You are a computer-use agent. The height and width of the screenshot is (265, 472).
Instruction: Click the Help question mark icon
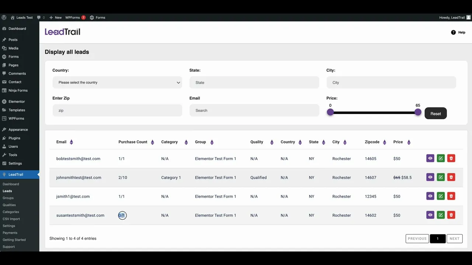(453, 32)
